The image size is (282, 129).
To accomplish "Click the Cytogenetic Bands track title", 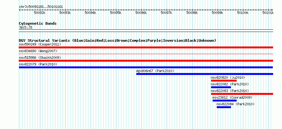I will [x=38, y=23].
